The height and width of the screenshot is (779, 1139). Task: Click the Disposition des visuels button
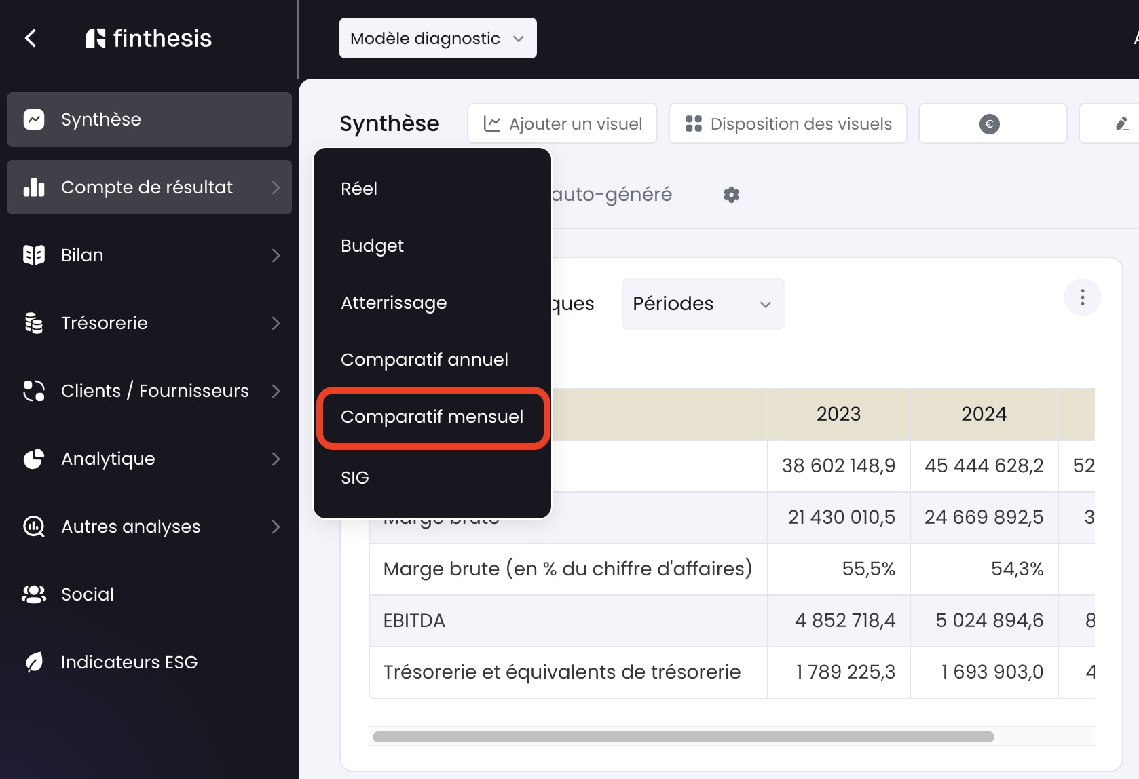tap(787, 123)
